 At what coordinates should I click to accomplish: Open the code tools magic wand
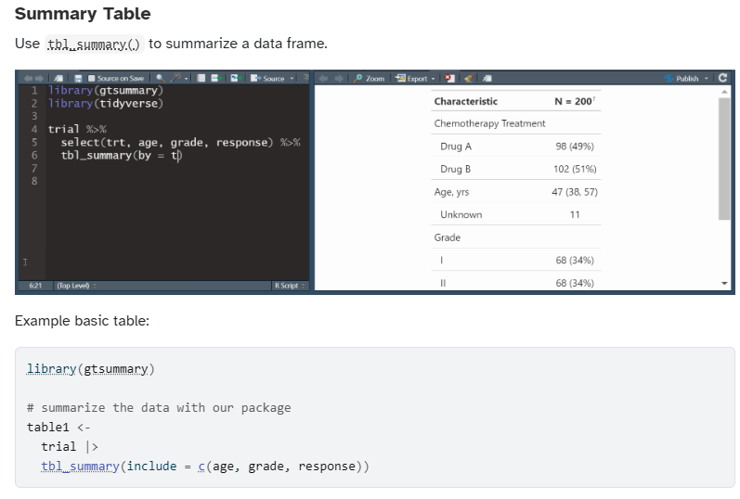click(175, 79)
